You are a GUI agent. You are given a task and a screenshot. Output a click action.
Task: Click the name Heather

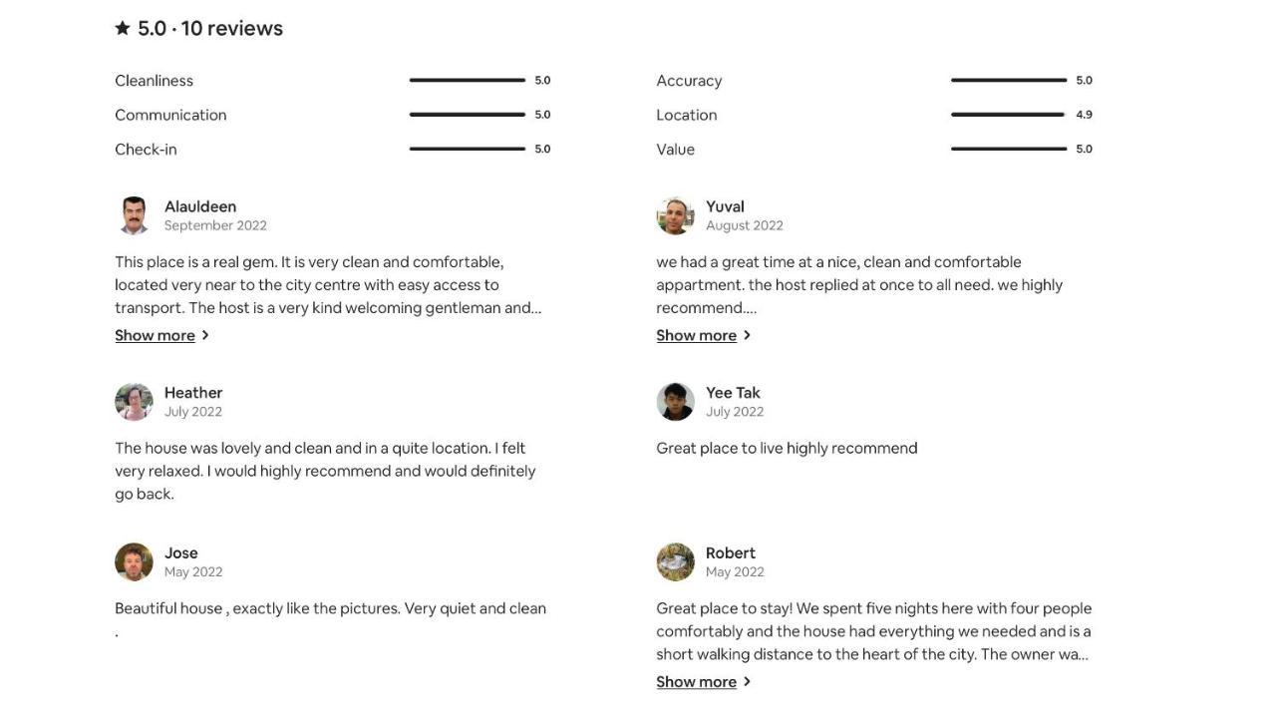click(193, 393)
